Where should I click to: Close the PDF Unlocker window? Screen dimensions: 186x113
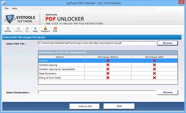[x=182, y=2]
